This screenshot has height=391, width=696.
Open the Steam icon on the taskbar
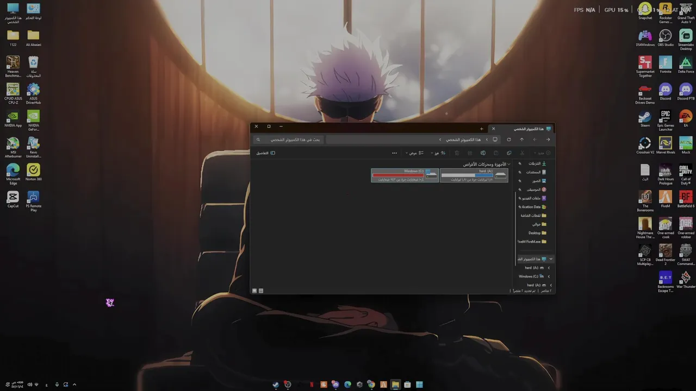coord(276,384)
